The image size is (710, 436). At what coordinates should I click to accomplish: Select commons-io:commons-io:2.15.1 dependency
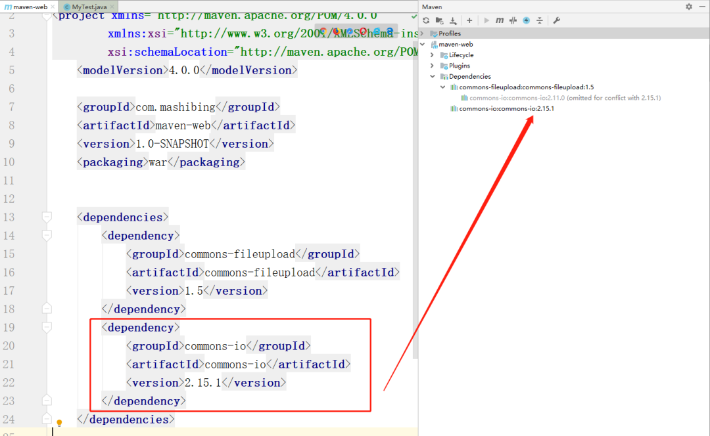point(506,108)
